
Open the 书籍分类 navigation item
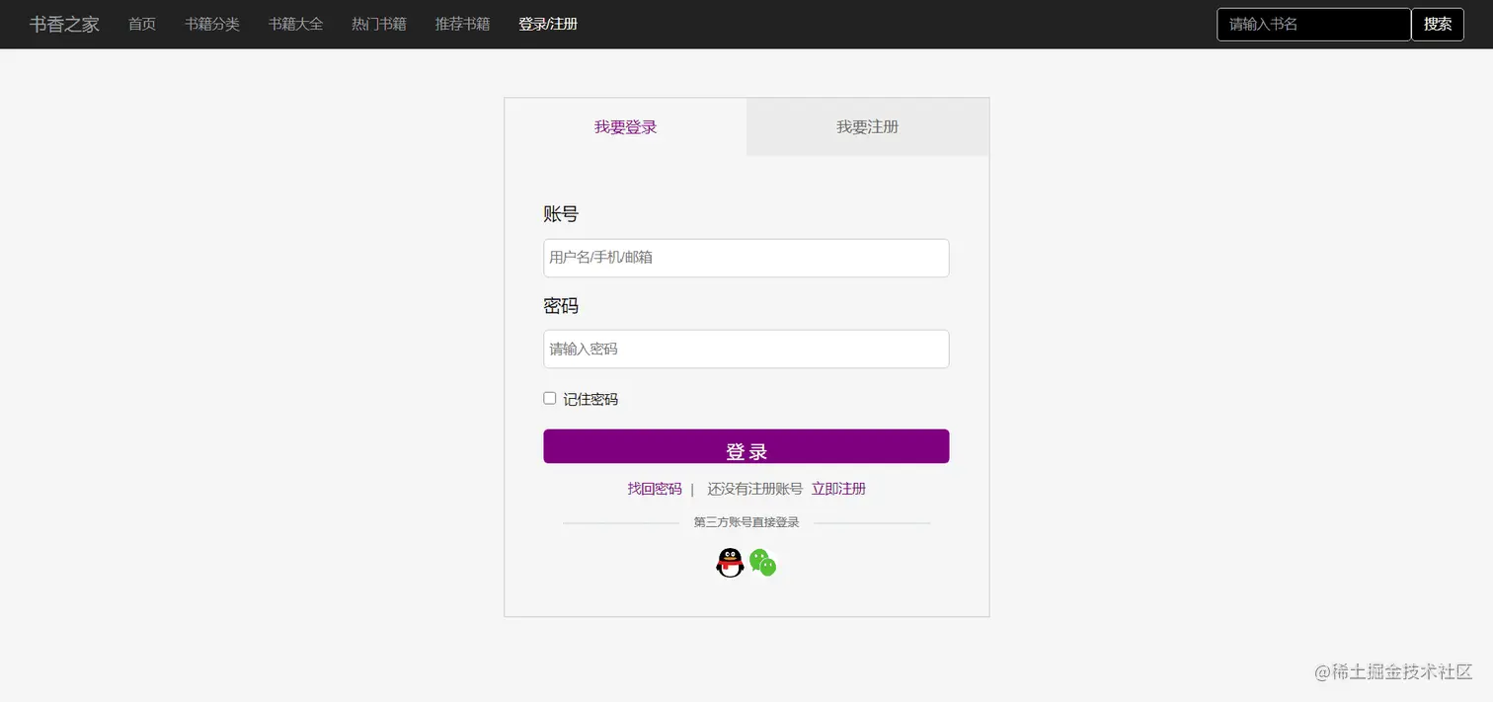pyautogui.click(x=212, y=24)
